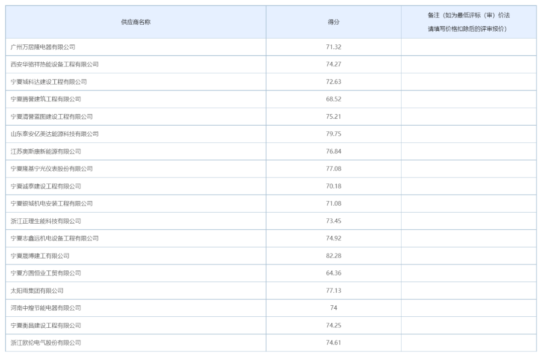This screenshot has height=355, width=543.
Task: Click score value 77.13
Action: point(333,291)
